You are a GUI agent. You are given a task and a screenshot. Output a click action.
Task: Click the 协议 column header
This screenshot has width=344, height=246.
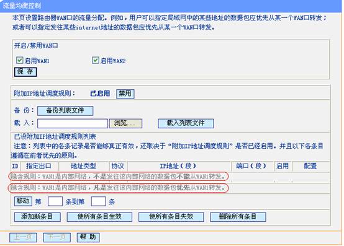(x=118, y=166)
